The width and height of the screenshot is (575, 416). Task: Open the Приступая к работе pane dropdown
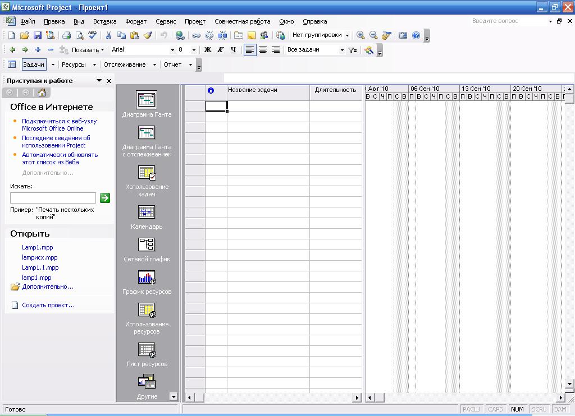99,81
